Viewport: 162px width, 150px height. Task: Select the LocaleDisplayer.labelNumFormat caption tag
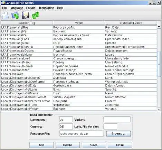23,97
